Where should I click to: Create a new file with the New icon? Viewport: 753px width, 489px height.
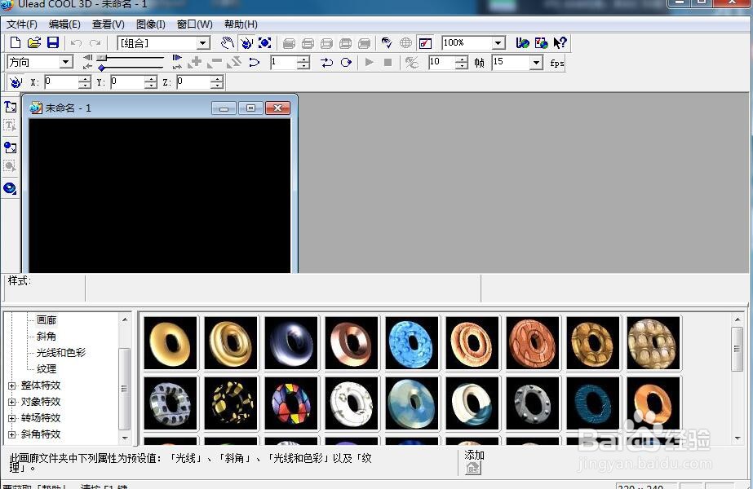pyautogui.click(x=15, y=42)
